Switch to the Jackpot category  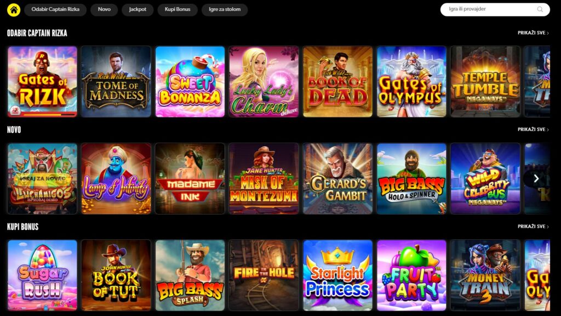[x=138, y=9]
